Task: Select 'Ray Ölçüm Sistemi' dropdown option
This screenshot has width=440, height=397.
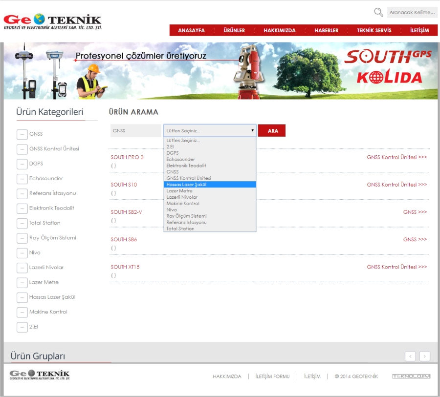Action: click(210, 216)
